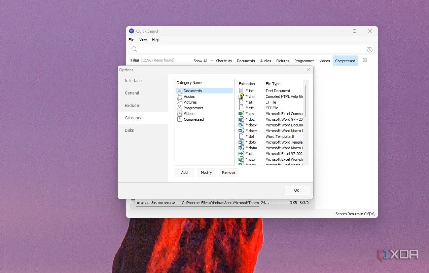Image resolution: width=429 pixels, height=273 pixels.
Task: Close the Options dialog
Action: pos(308,70)
